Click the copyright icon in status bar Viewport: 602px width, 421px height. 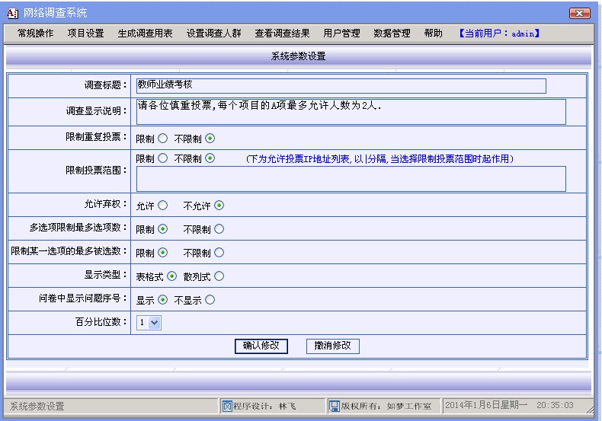tap(334, 406)
